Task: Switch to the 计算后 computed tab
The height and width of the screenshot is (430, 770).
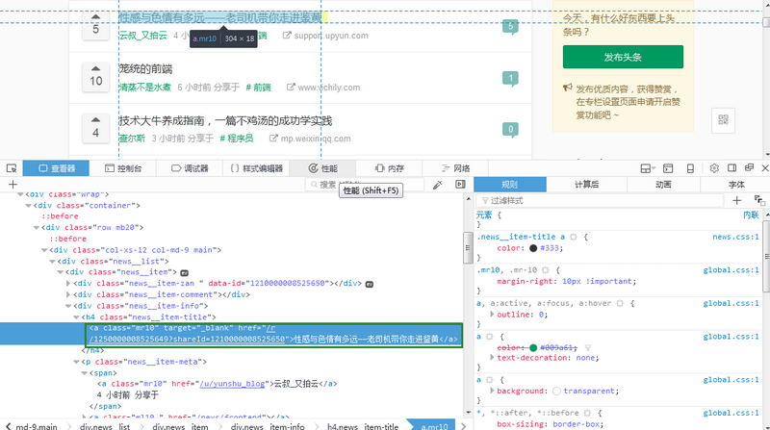Action: pyautogui.click(x=587, y=185)
